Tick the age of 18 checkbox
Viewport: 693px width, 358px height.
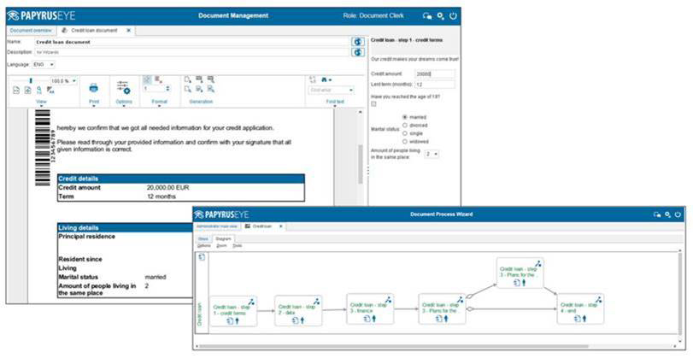(x=373, y=104)
